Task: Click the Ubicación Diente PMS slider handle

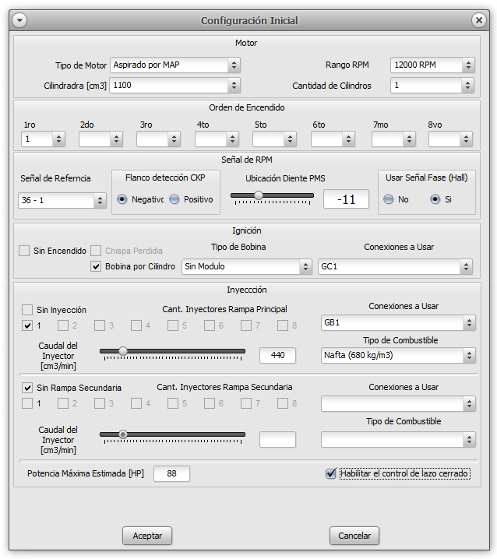Action: point(259,195)
